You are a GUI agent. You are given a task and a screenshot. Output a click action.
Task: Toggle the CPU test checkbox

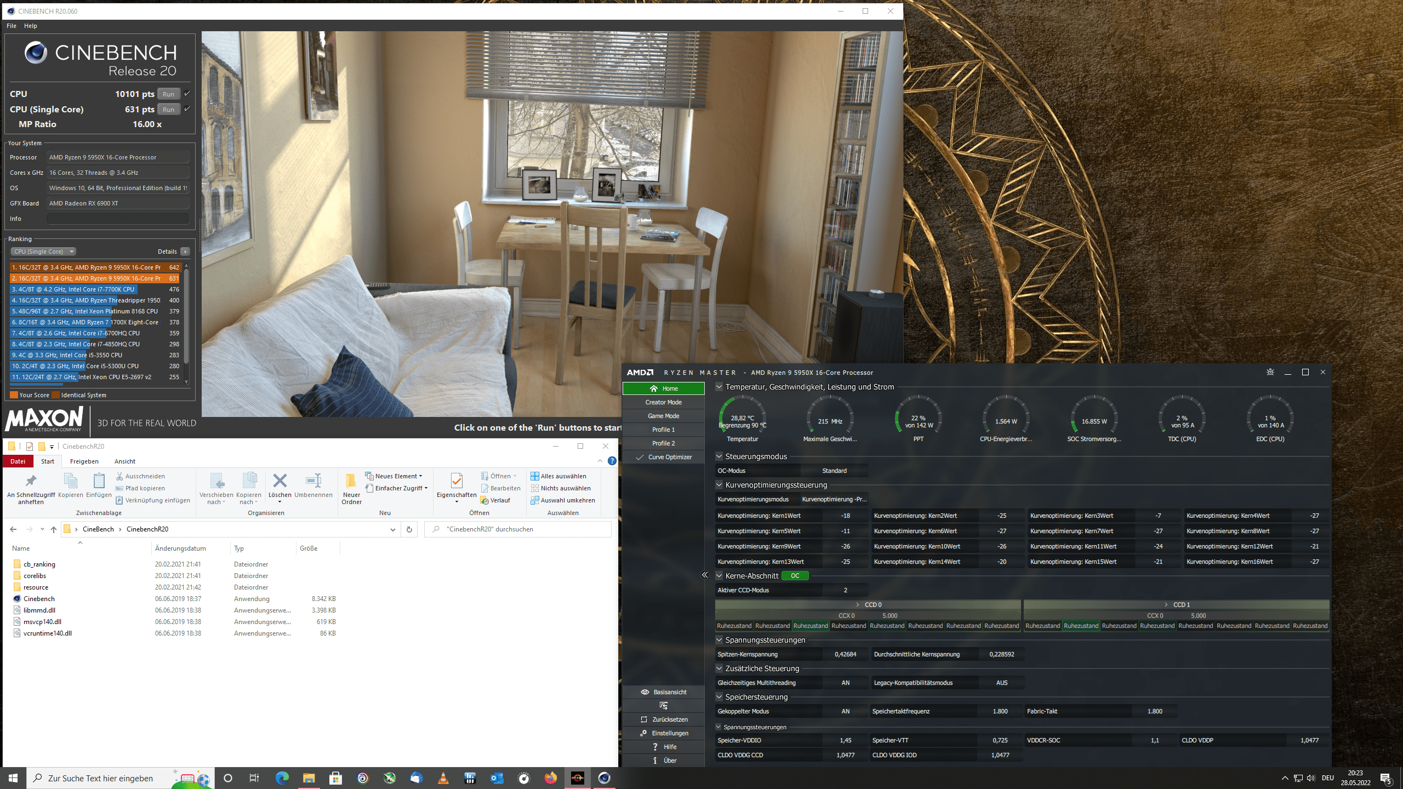(x=187, y=94)
